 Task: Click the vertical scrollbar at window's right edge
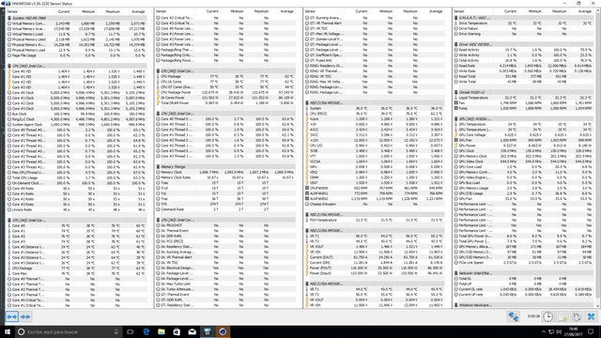[599, 158]
